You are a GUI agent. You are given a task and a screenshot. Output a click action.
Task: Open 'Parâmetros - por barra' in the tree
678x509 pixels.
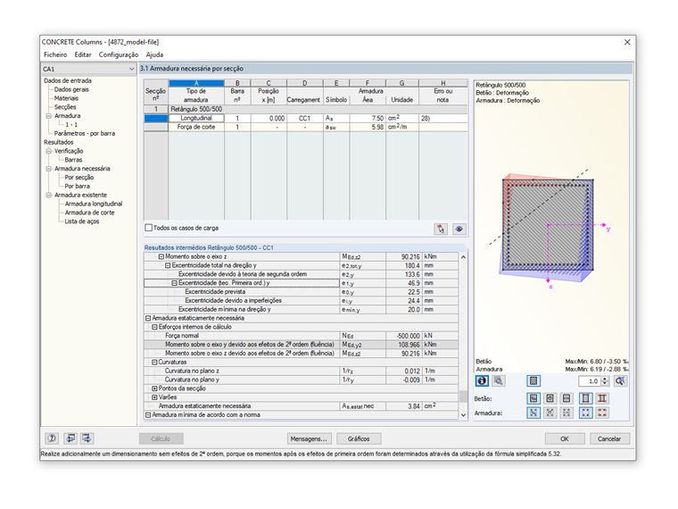click(85, 133)
